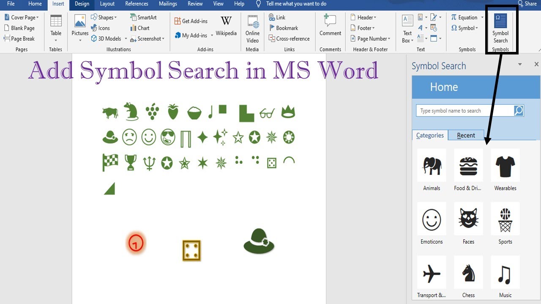The image size is (541, 304).
Task: Open the Wearables category
Action: [505, 170]
